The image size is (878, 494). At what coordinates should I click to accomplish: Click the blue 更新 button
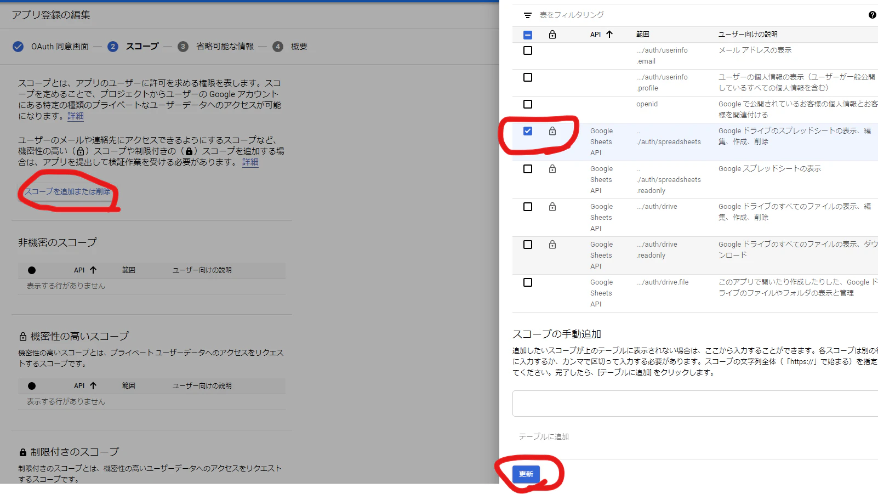pos(526,474)
